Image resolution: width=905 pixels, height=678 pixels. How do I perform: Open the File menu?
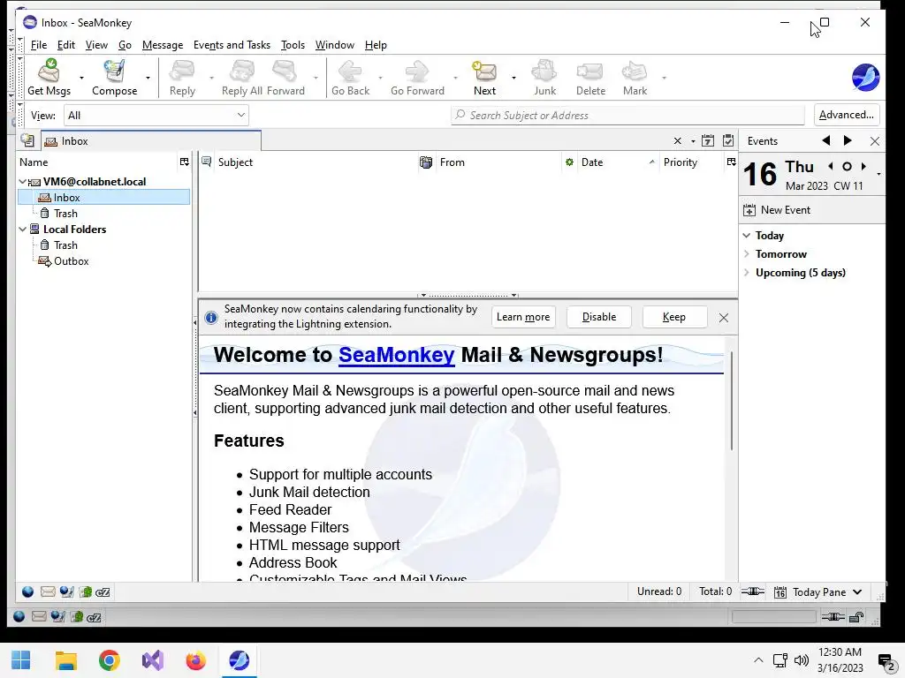coord(39,45)
